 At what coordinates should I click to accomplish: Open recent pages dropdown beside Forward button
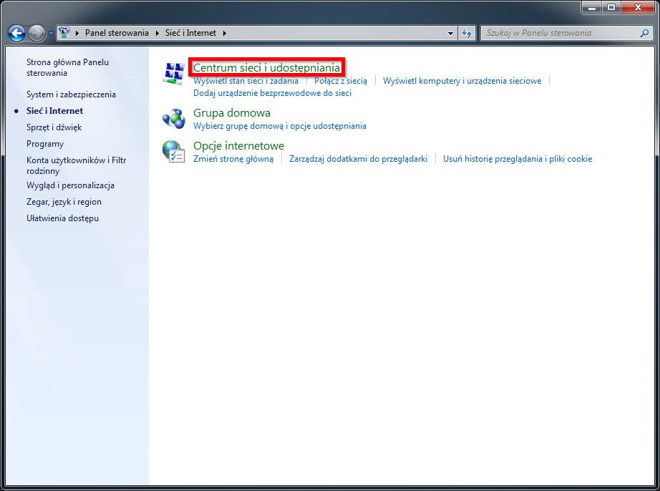tap(51, 33)
